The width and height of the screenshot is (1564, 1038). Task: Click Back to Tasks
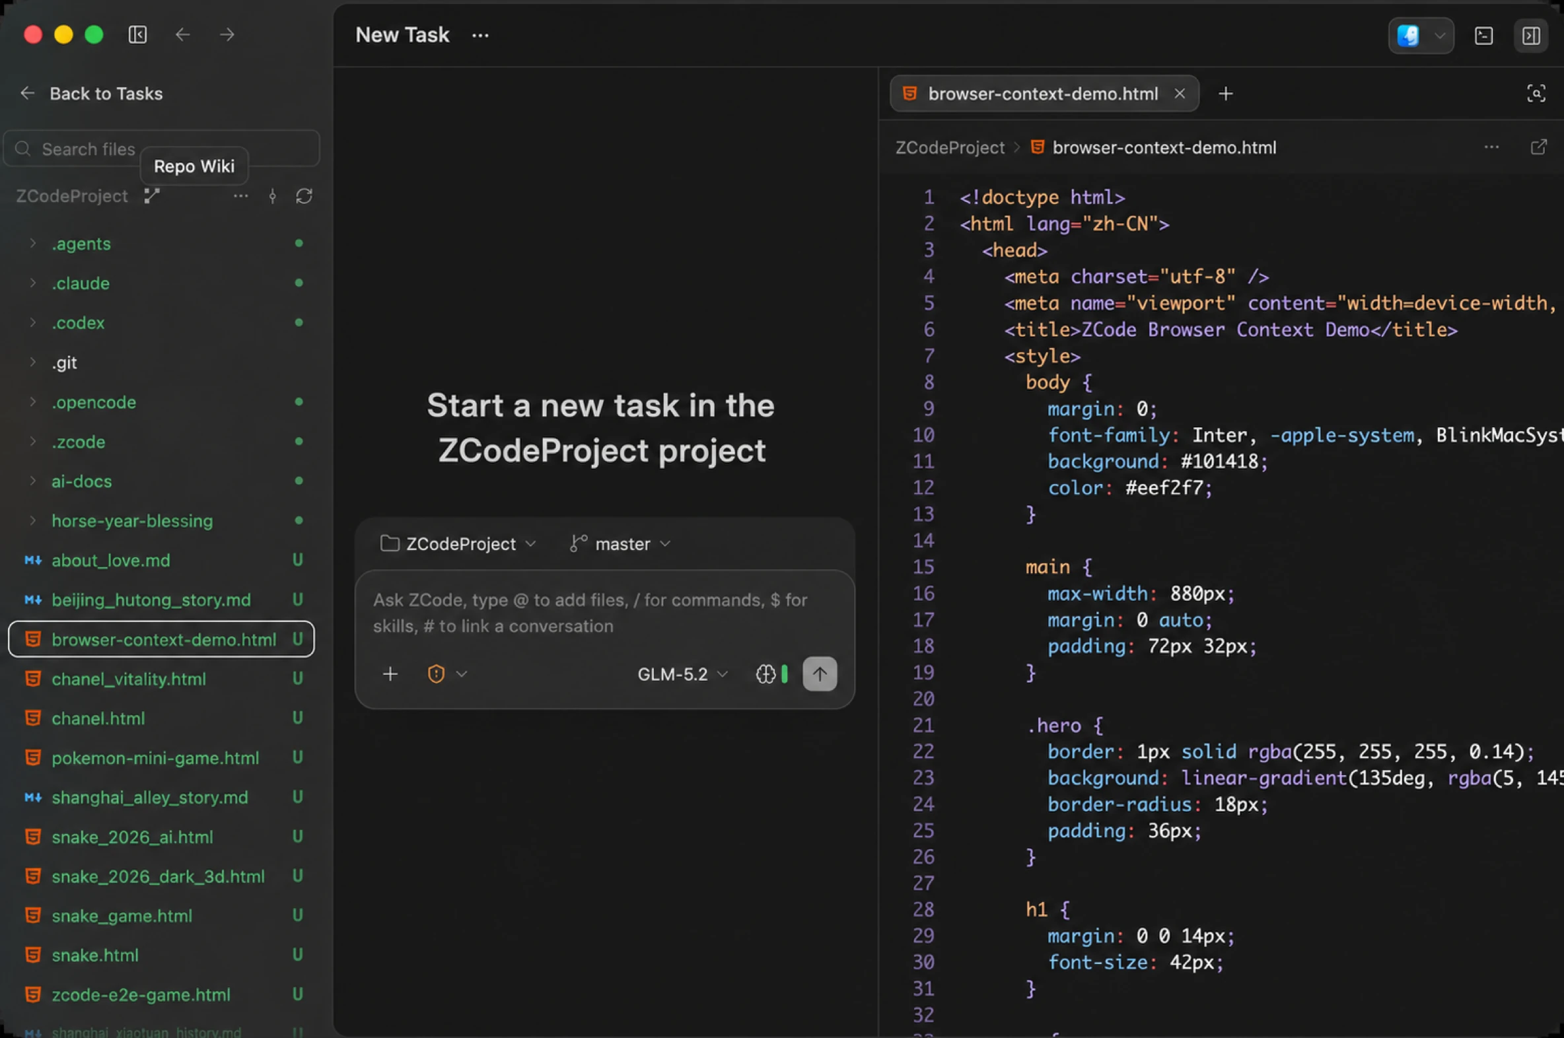pyautogui.click(x=92, y=93)
